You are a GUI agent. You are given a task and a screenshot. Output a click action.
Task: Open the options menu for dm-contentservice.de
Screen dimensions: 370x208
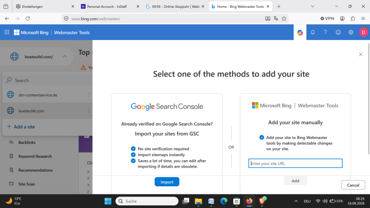point(89,95)
